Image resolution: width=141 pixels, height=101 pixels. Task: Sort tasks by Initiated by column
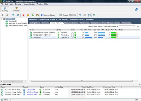coord(61,87)
